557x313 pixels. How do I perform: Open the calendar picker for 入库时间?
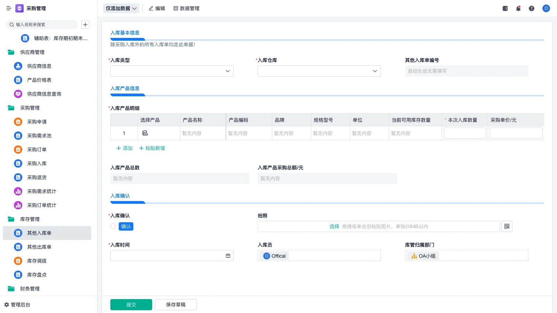pos(228,256)
